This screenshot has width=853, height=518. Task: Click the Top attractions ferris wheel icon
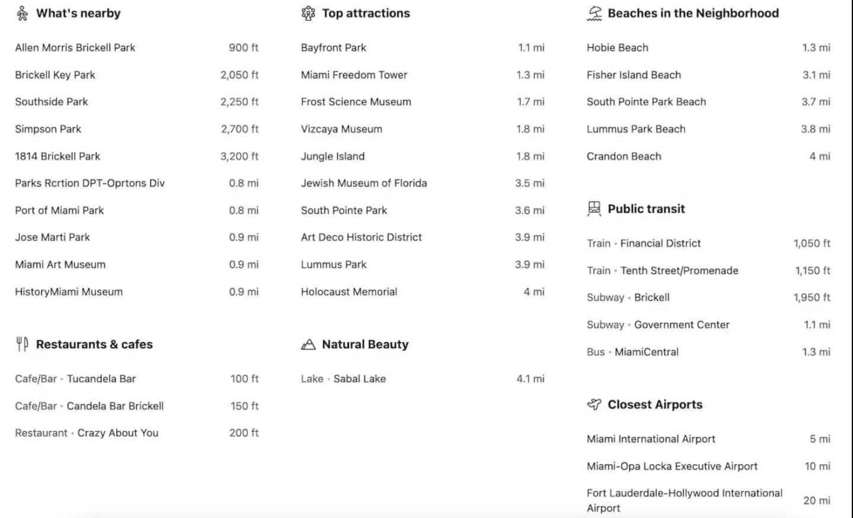click(308, 13)
